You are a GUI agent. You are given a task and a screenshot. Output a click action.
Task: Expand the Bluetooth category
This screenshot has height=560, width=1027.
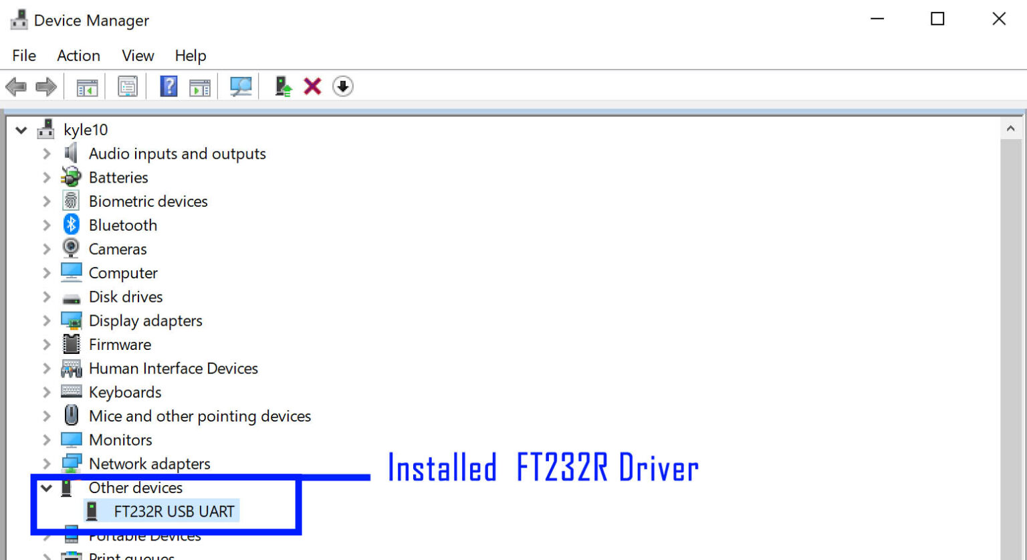tap(45, 225)
